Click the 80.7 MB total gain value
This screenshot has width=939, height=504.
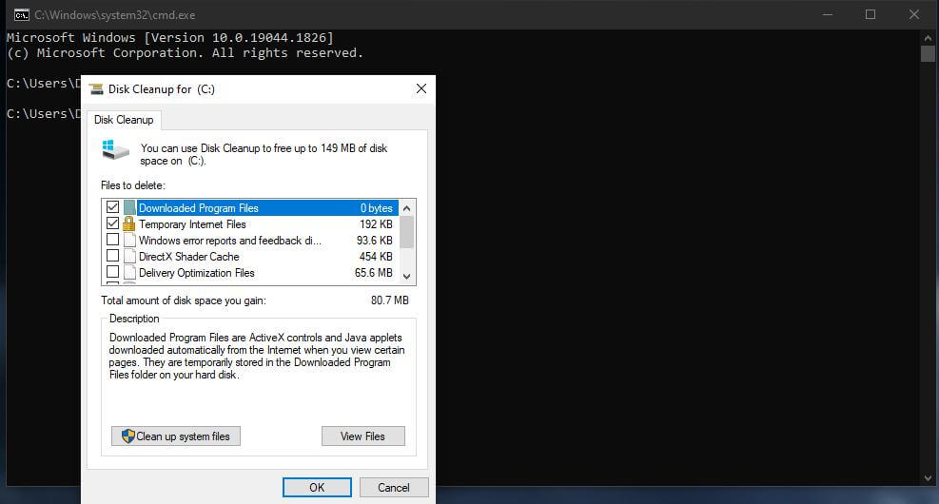click(390, 300)
